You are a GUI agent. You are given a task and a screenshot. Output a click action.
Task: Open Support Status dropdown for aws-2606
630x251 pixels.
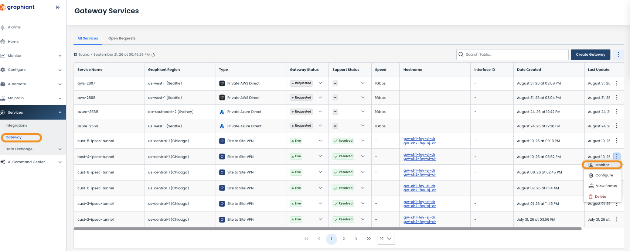[363, 97]
